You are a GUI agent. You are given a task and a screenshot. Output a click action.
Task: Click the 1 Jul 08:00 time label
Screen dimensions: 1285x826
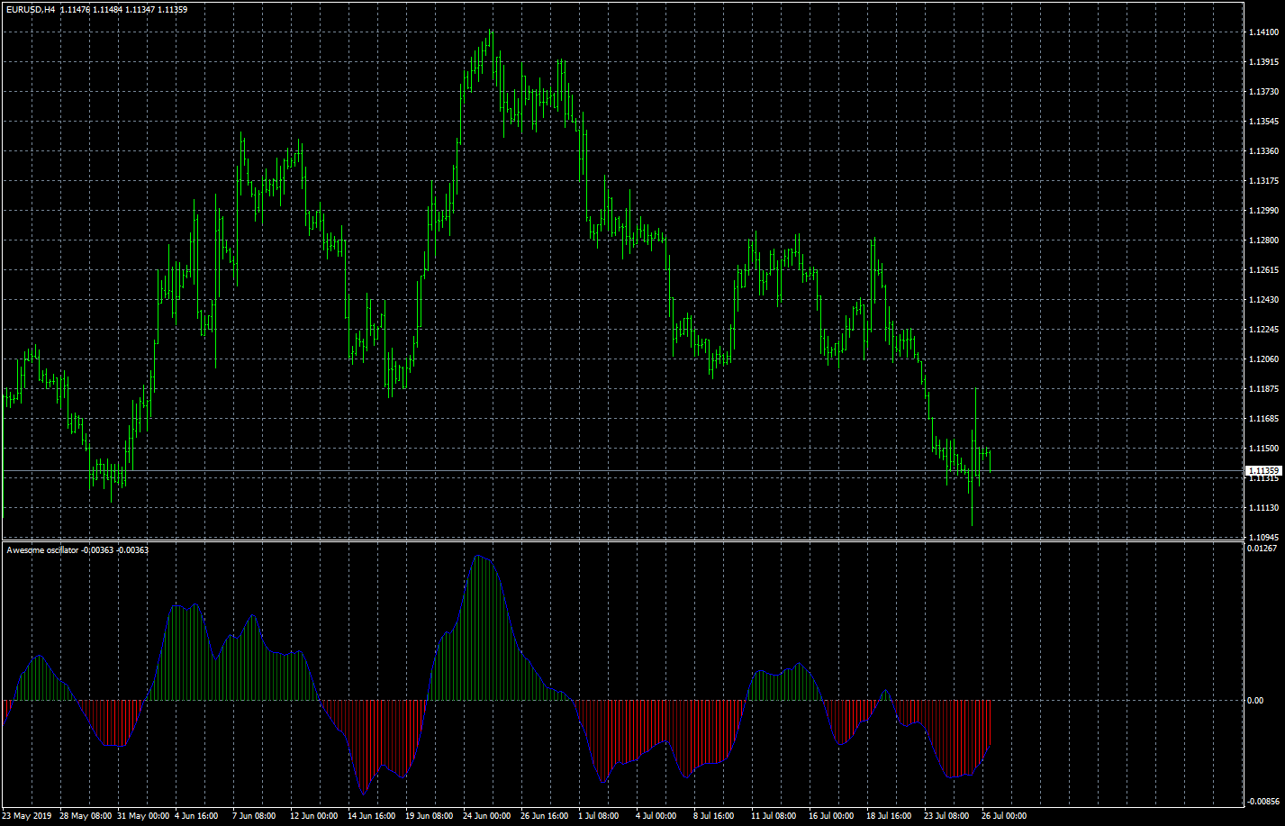[x=600, y=816]
